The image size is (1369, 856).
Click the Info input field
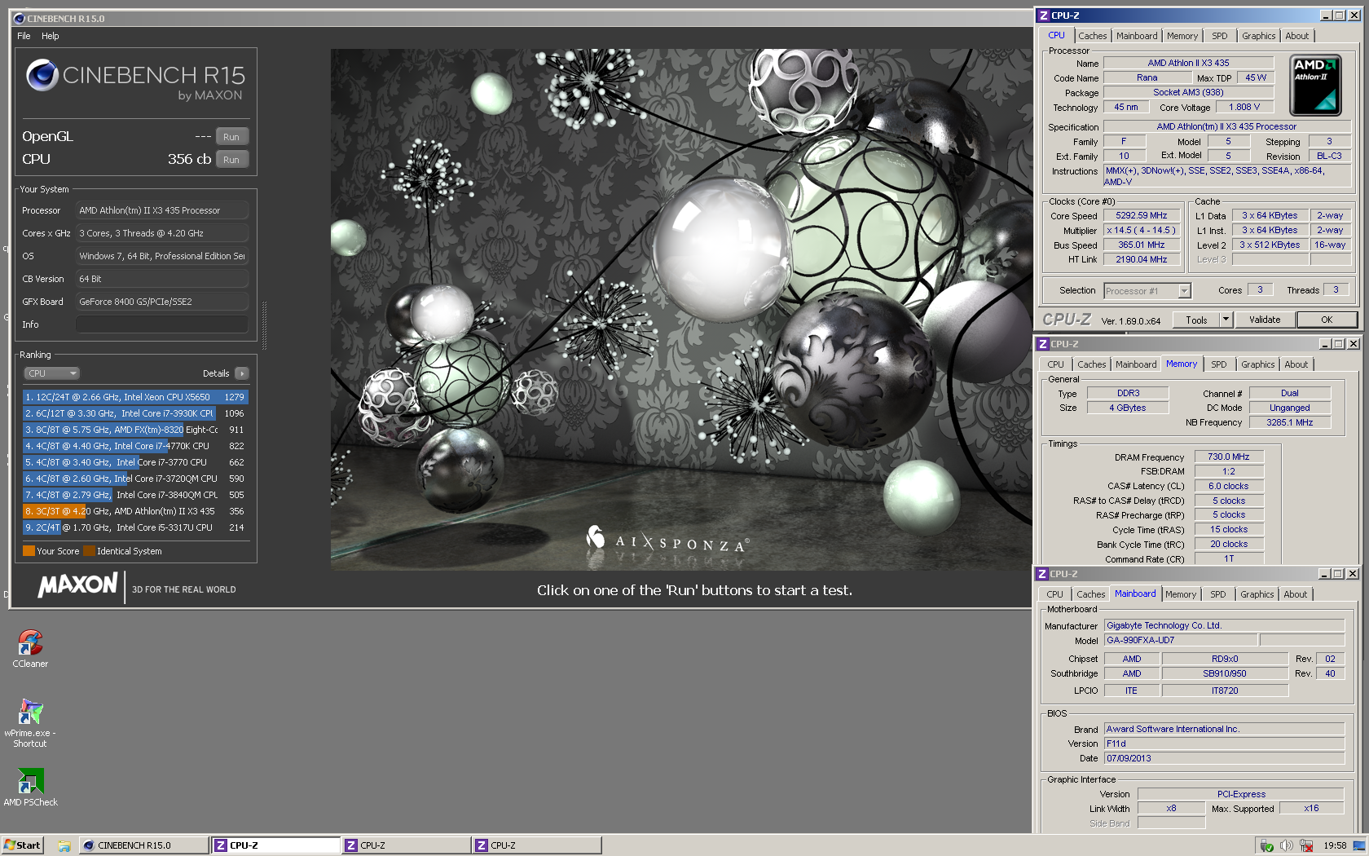161,324
